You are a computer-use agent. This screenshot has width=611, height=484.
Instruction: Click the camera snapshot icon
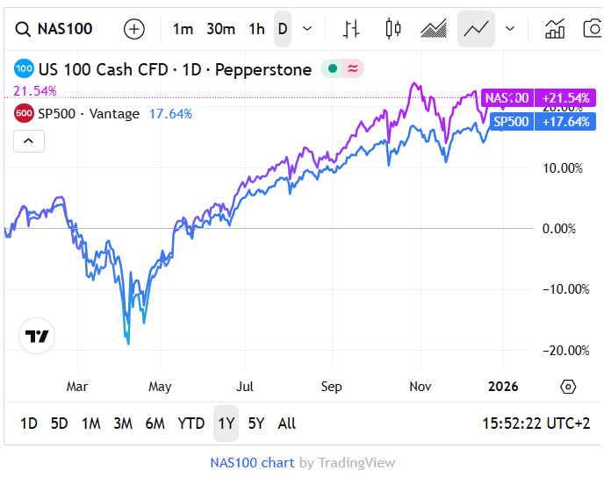click(x=593, y=29)
